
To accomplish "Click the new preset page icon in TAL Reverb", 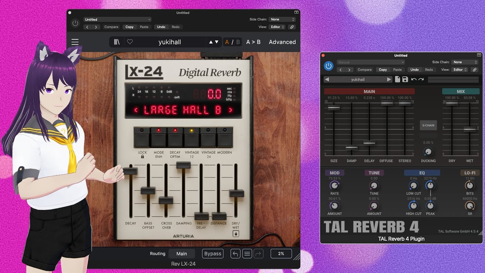I will click(397, 80).
